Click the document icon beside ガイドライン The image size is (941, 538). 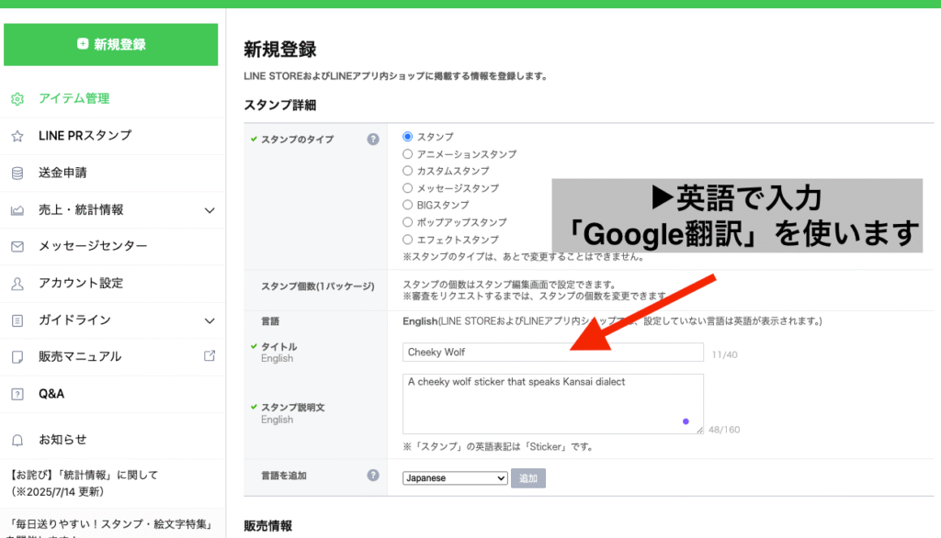pos(17,321)
